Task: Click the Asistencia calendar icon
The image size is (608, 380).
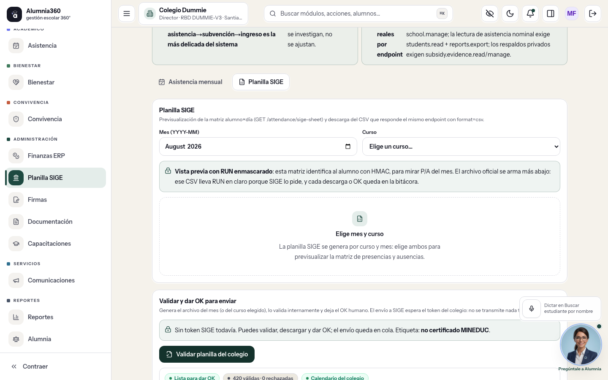Action: [16, 46]
